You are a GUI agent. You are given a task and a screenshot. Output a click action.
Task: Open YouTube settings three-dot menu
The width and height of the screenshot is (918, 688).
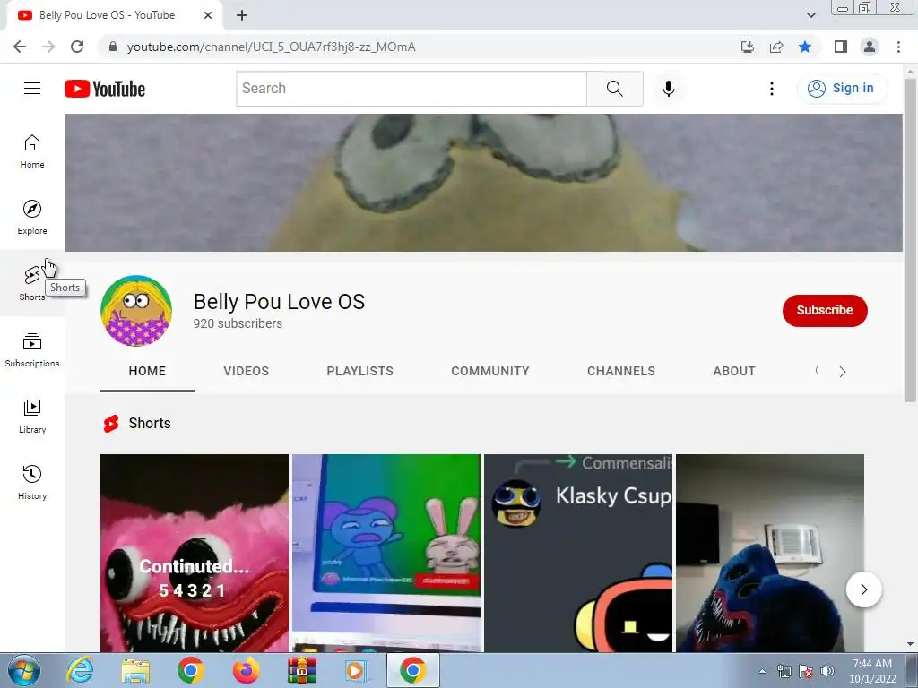[x=772, y=89]
